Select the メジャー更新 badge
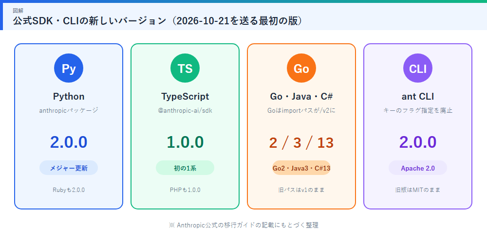 [x=69, y=168]
